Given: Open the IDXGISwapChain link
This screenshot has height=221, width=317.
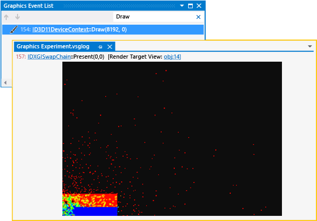Looking at the screenshot, I should (x=49, y=57).
